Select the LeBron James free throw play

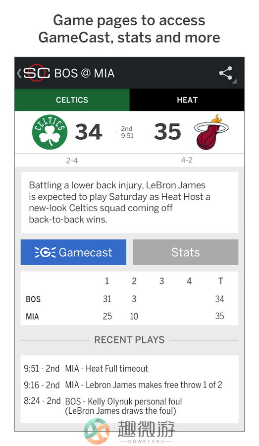[x=123, y=385]
